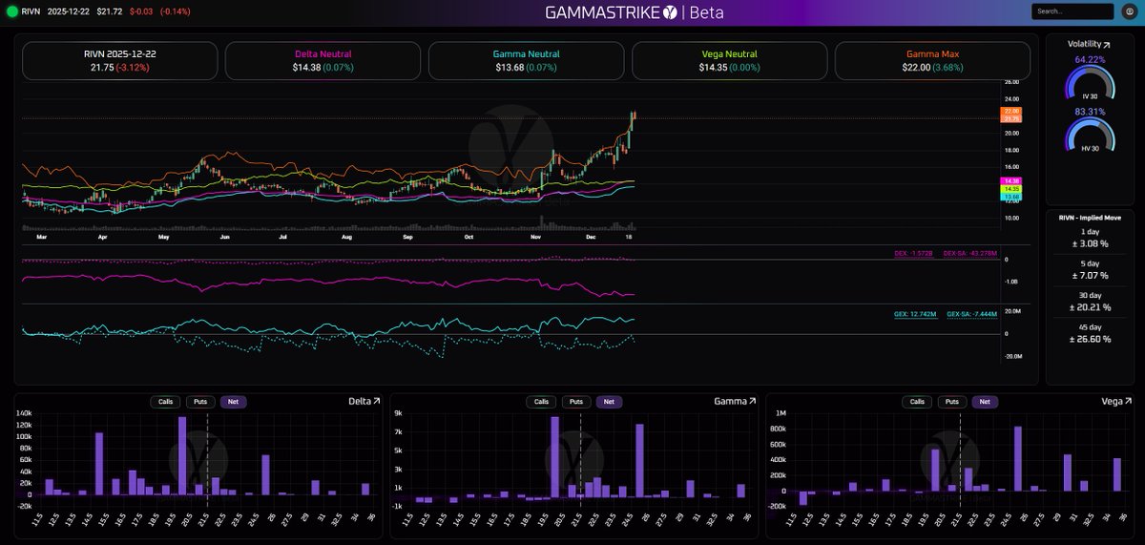Viewport: 1145px width, 545px height.
Task: Select Calls in the Vega chart
Action: 917,402
